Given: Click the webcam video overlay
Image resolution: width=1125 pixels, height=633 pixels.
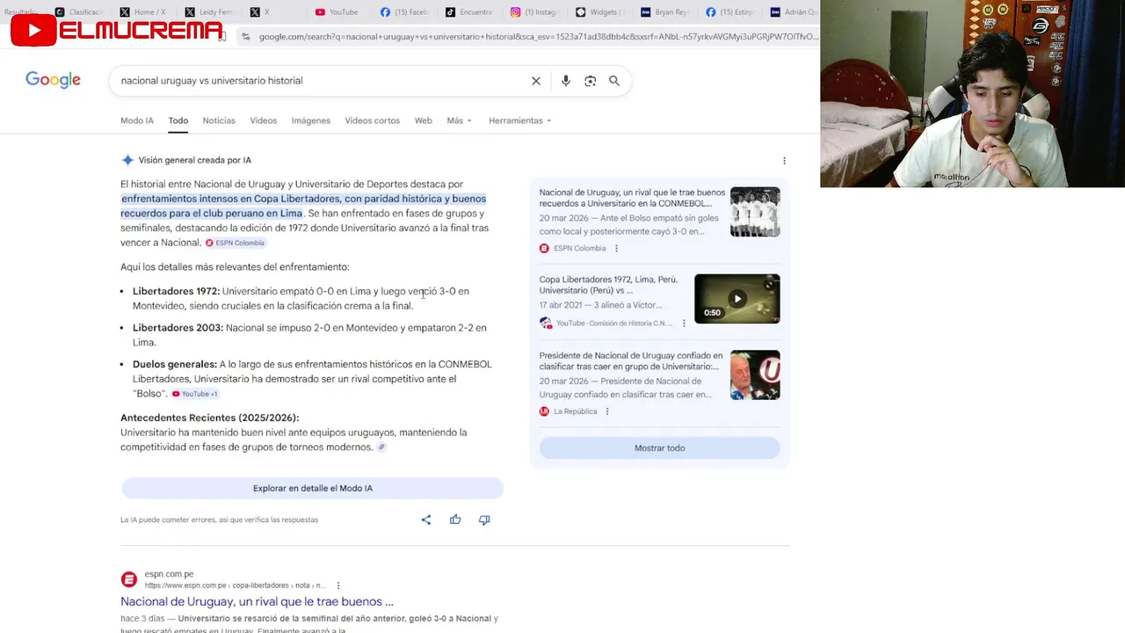Looking at the screenshot, I should [x=972, y=94].
